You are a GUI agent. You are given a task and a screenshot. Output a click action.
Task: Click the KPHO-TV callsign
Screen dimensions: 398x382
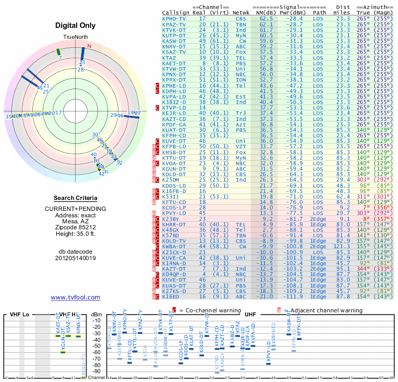point(174,19)
